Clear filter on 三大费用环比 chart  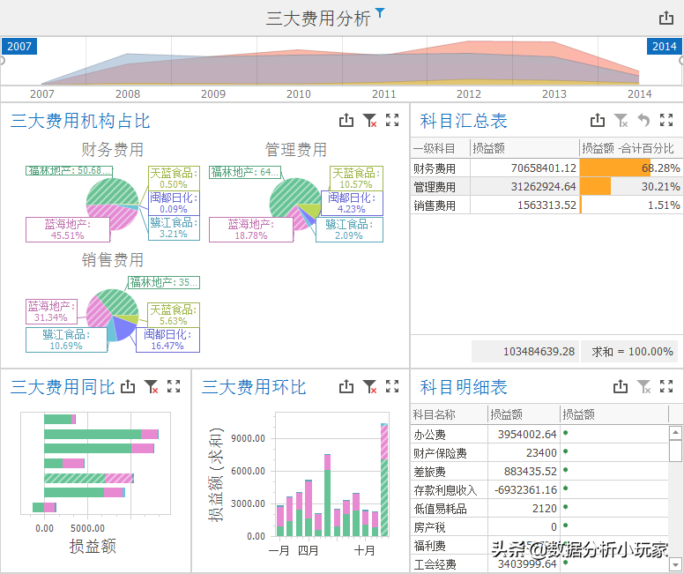coord(370,386)
